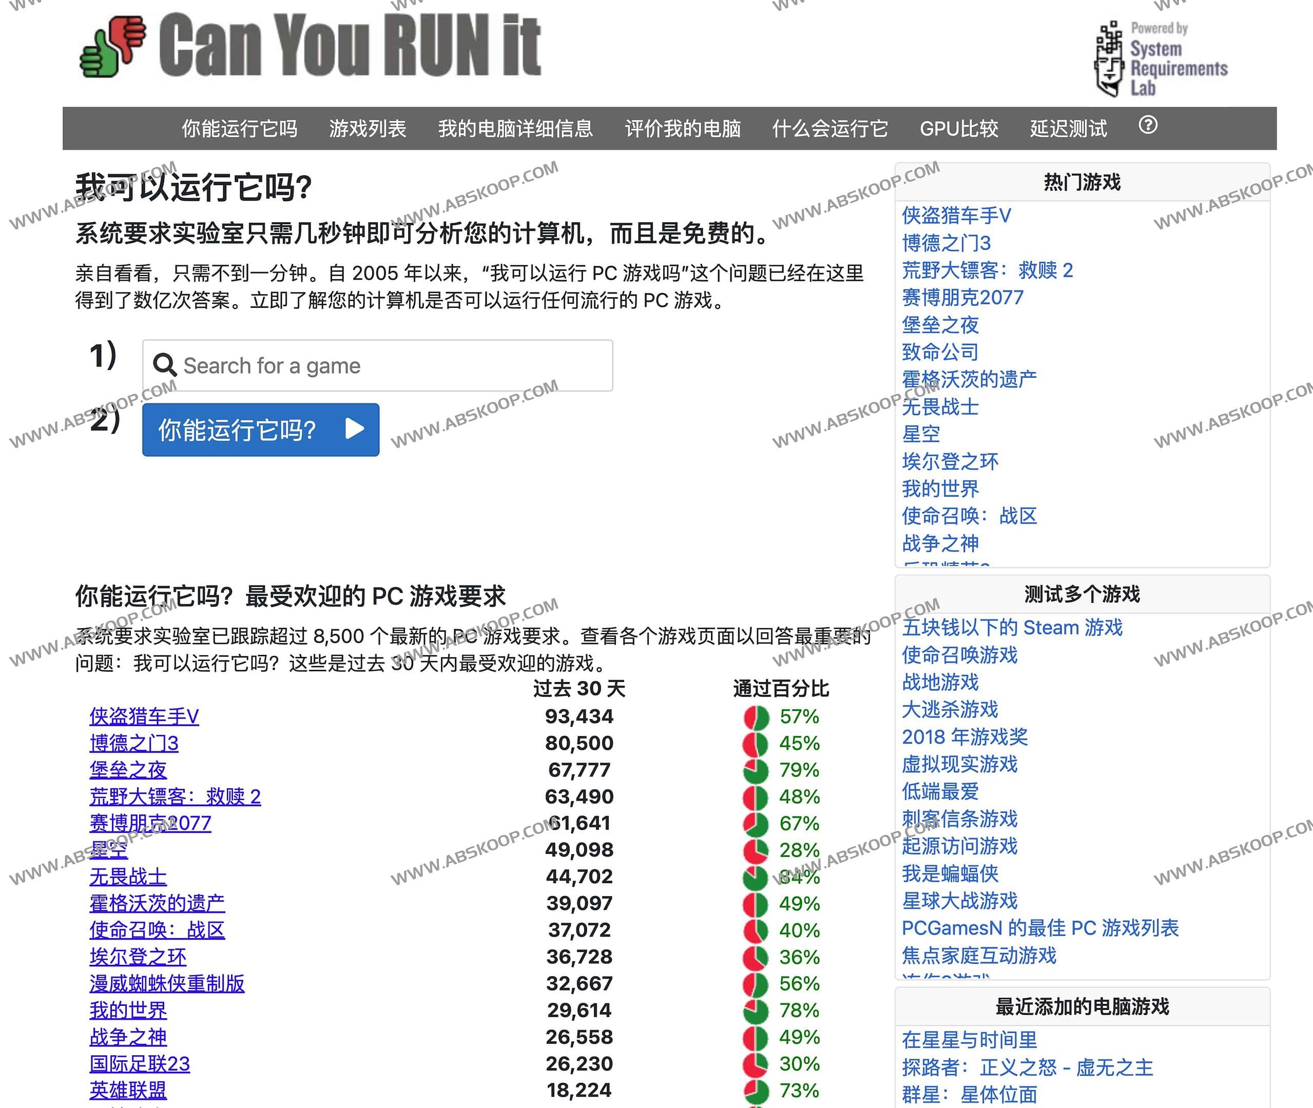
Task: Open 虚拟现实游戏 link
Action: 959,764
